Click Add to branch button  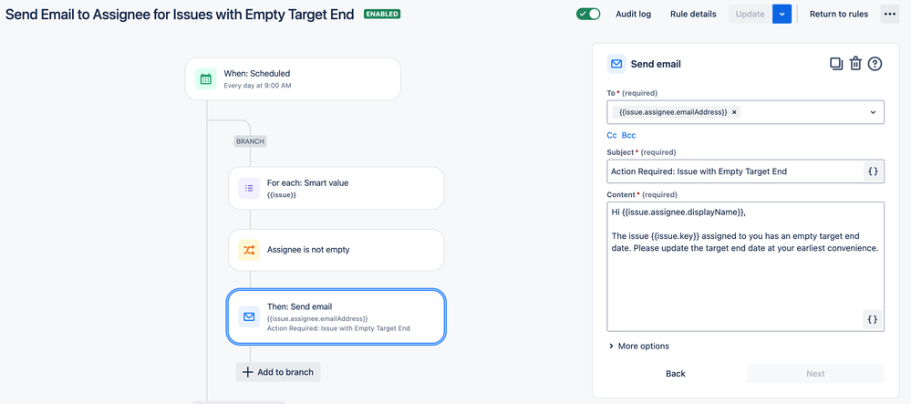(x=278, y=372)
